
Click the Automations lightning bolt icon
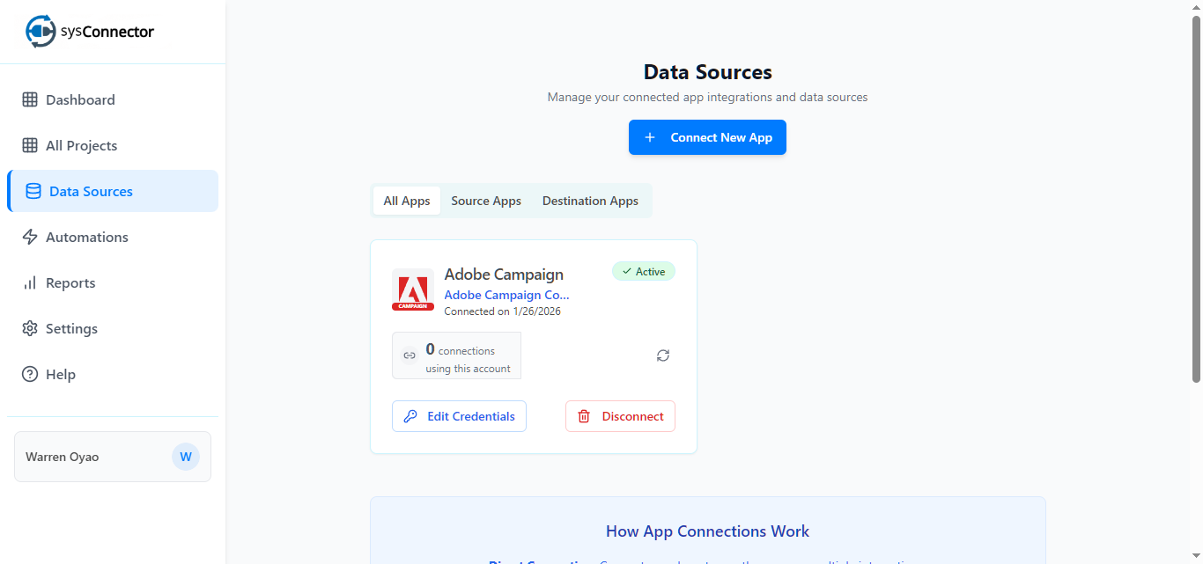tap(30, 237)
